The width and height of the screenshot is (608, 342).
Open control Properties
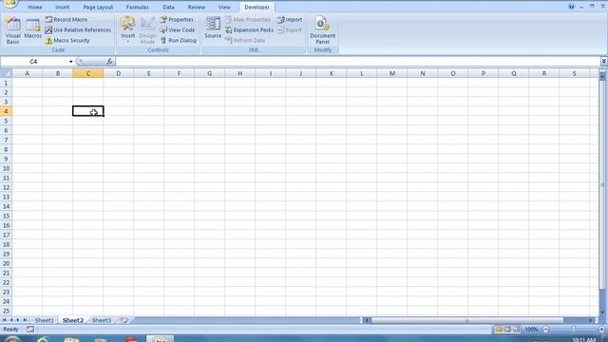click(x=177, y=19)
